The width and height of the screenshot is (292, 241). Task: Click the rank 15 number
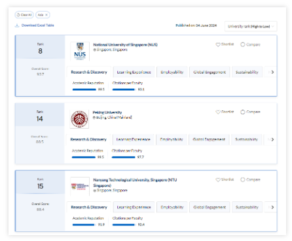[41, 186]
